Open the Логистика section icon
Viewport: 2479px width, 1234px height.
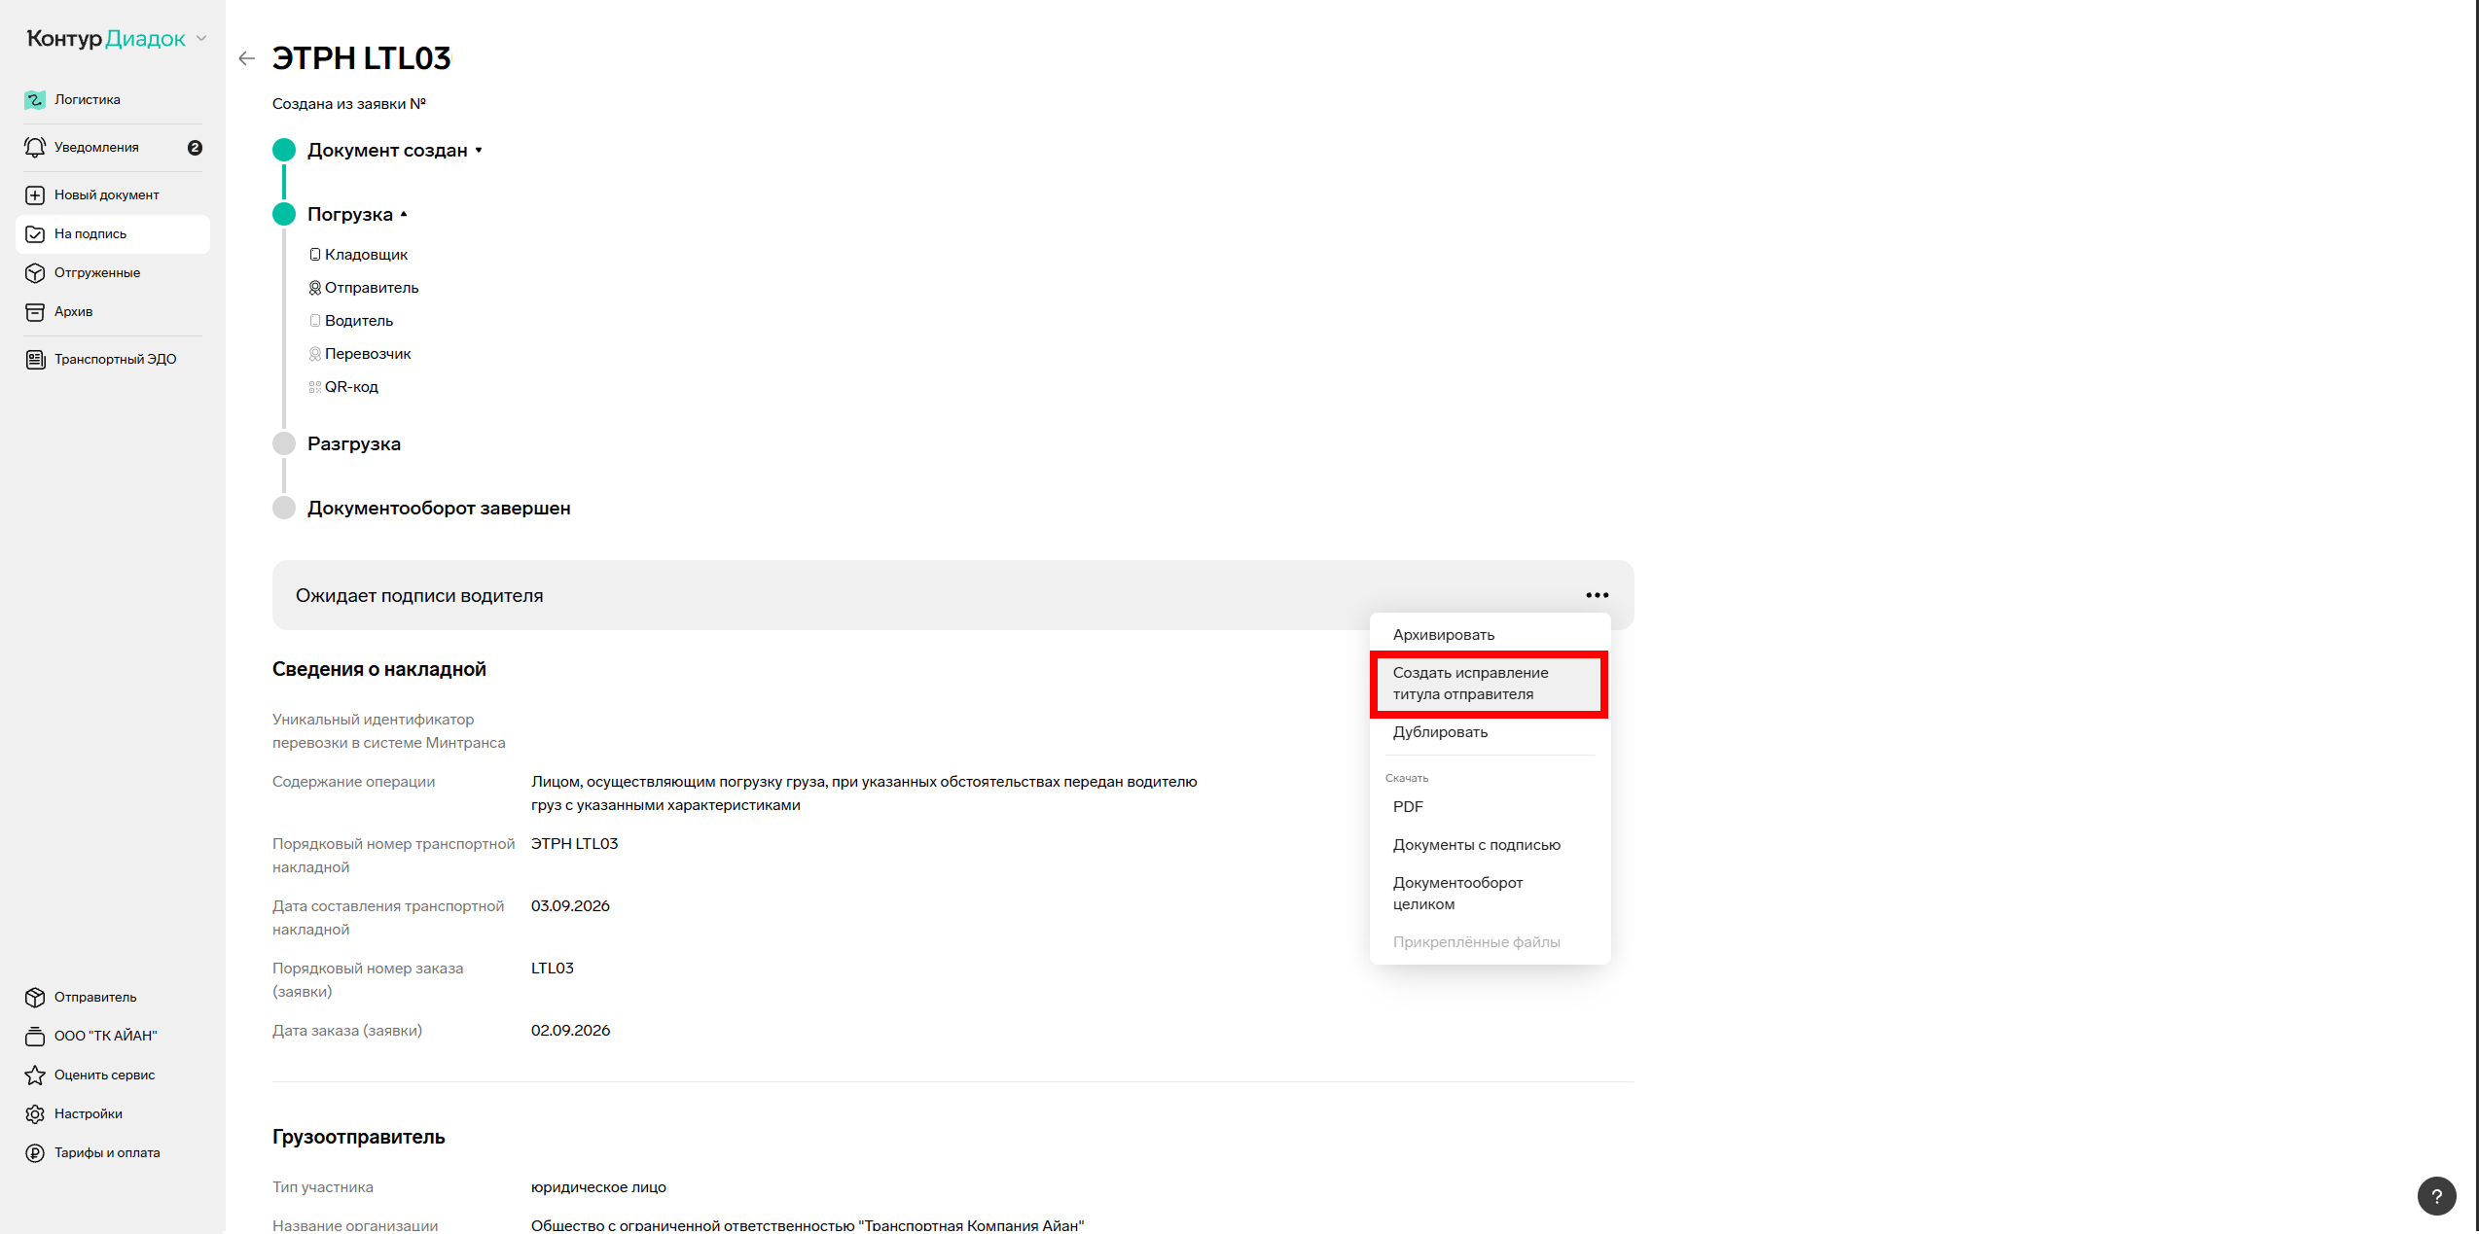tap(35, 99)
